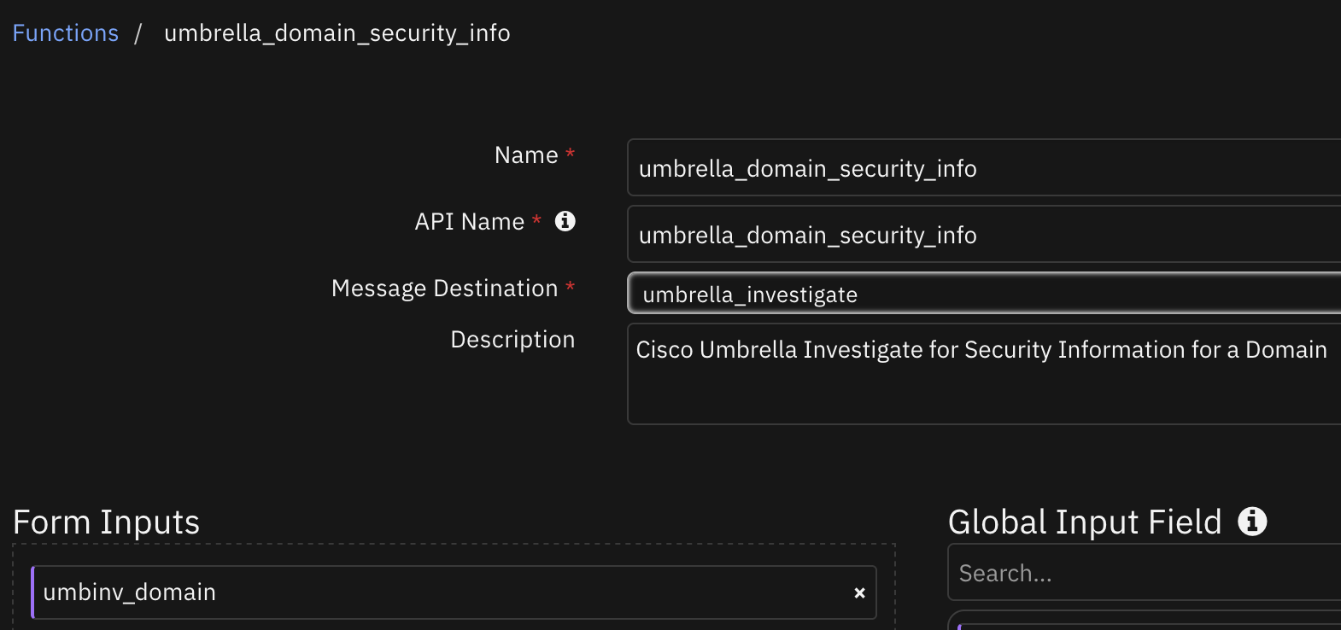Click the Global Input Field info icon
Screen dimensions: 1341x630
coord(1252,521)
